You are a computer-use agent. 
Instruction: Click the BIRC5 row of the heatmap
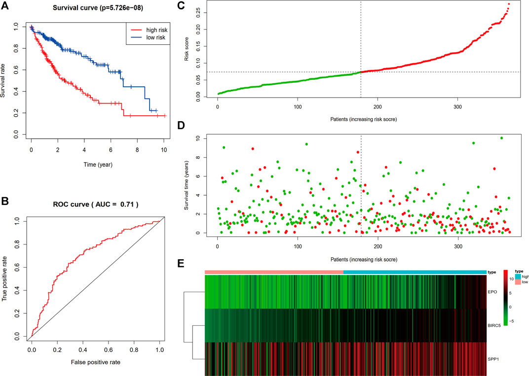(345, 325)
